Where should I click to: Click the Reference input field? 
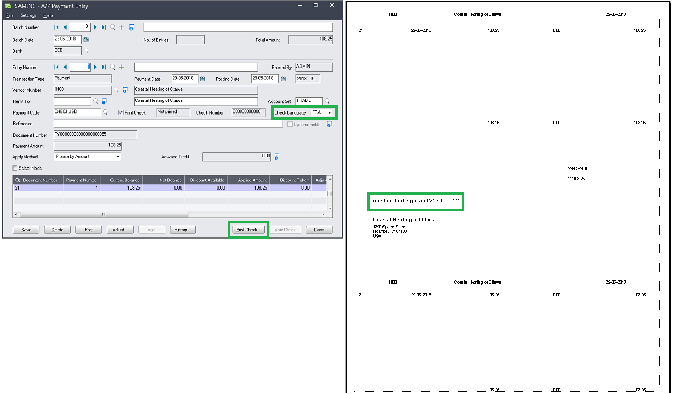tap(168, 124)
